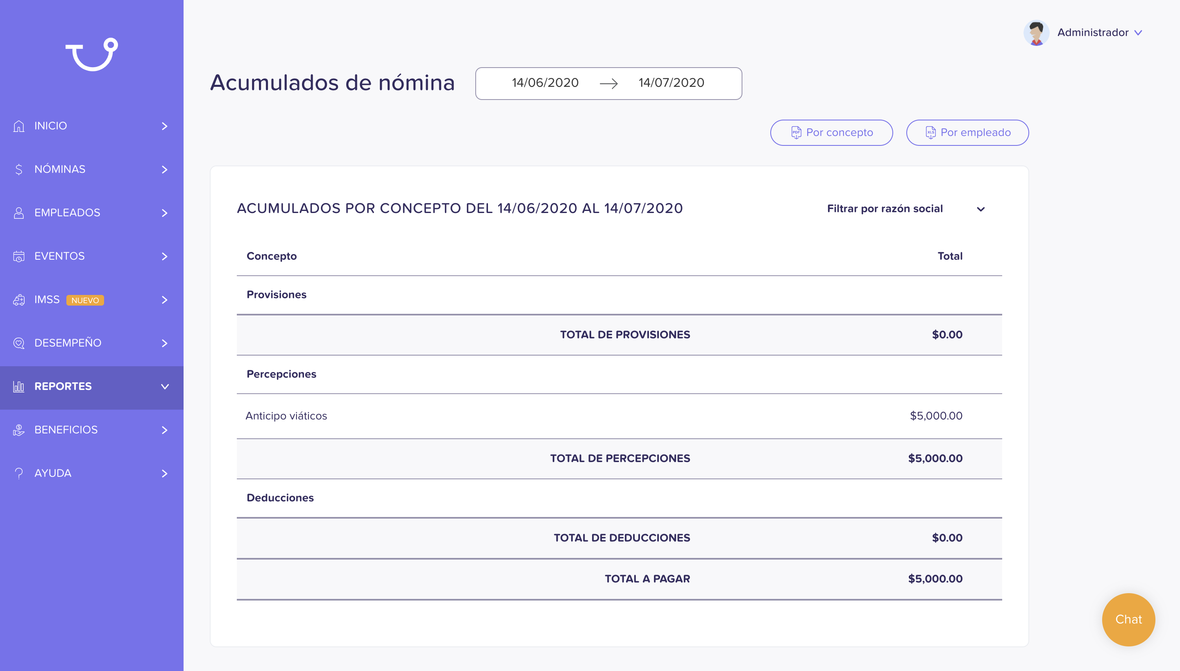The width and height of the screenshot is (1180, 671).
Task: Click the TOTAL DE PERCEPCIONES amount $5,000.00
Action: (x=935, y=458)
